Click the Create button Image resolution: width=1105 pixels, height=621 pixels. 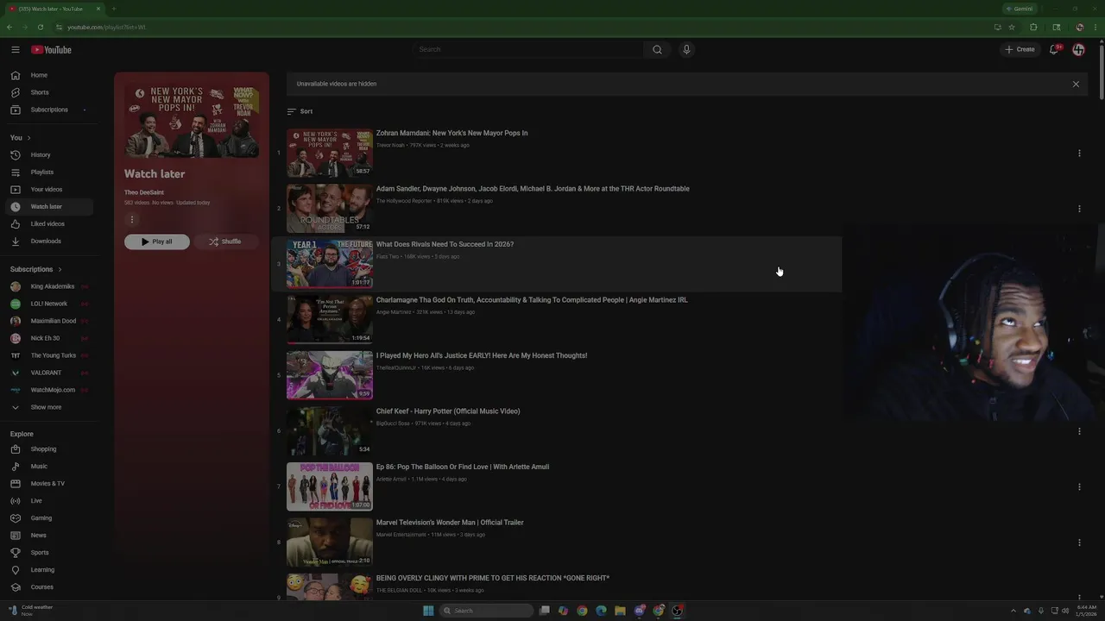[1020, 49]
